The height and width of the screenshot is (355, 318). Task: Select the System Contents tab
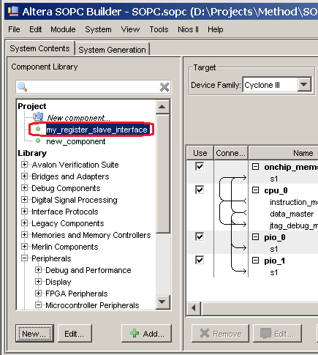point(39,48)
